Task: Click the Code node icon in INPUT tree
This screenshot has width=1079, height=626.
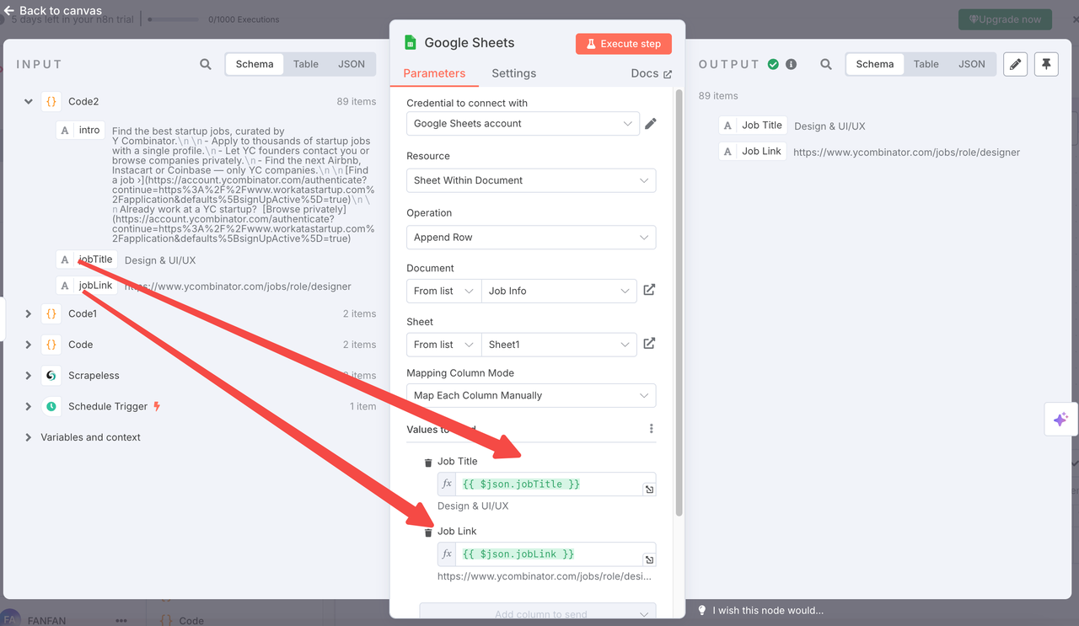Action: click(51, 345)
